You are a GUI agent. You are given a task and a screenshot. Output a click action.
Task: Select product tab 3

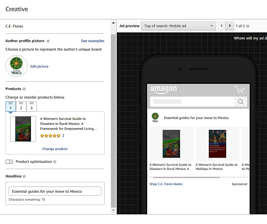32,107
